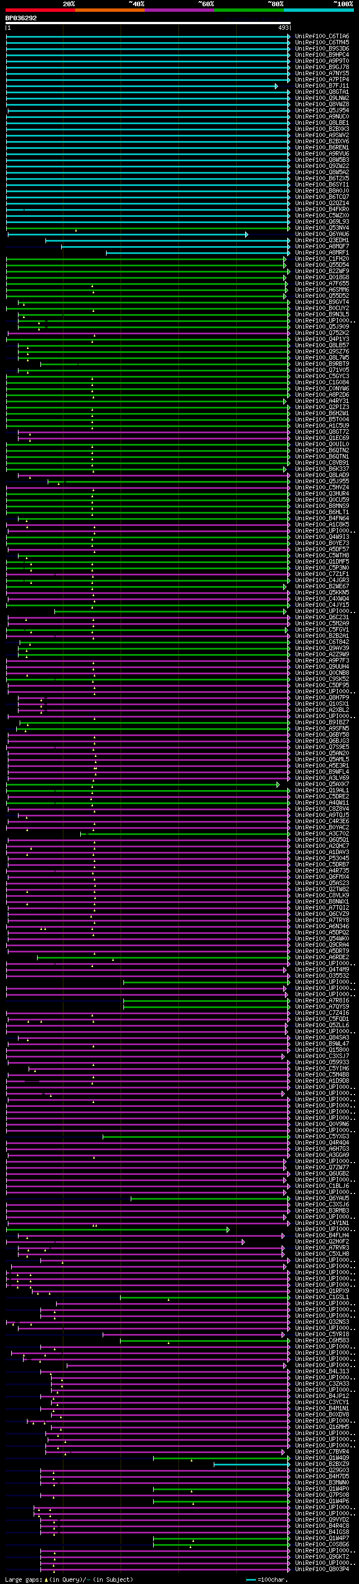Click the =100char. scale legend

coord(266,1579)
